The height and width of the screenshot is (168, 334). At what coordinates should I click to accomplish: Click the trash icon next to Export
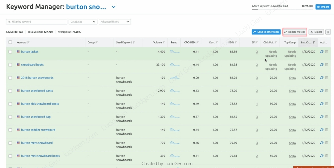pyautogui.click(x=328, y=32)
